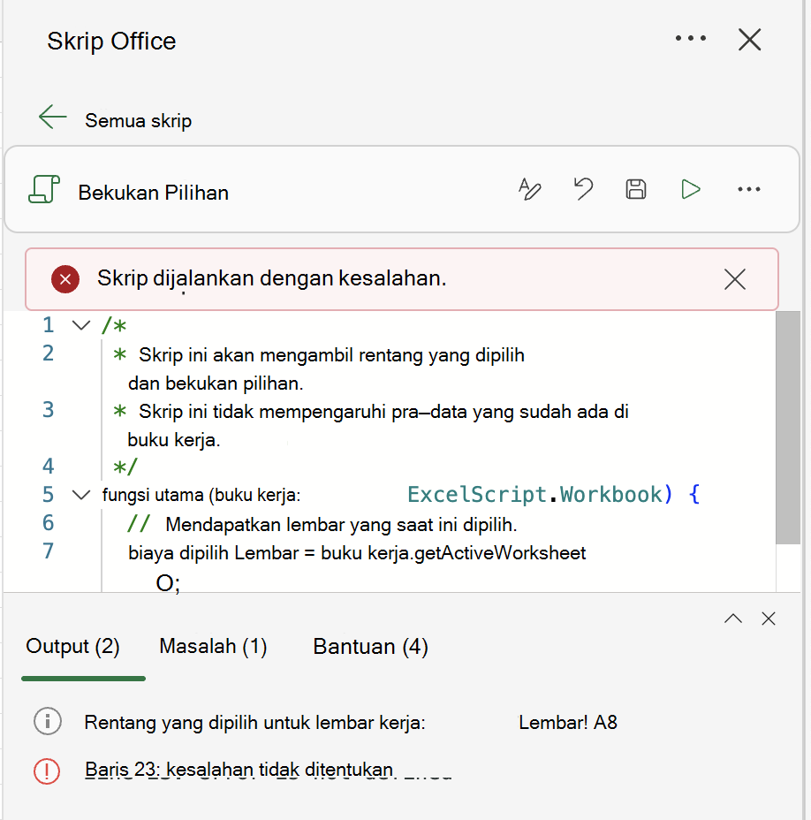Click the comment Mendapatkan lembar yang saat ini dipilih
Screen dimensions: 811x820
click(341, 525)
